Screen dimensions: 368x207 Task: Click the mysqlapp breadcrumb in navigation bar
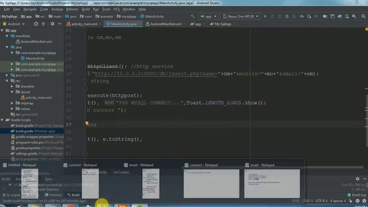(x=126, y=17)
